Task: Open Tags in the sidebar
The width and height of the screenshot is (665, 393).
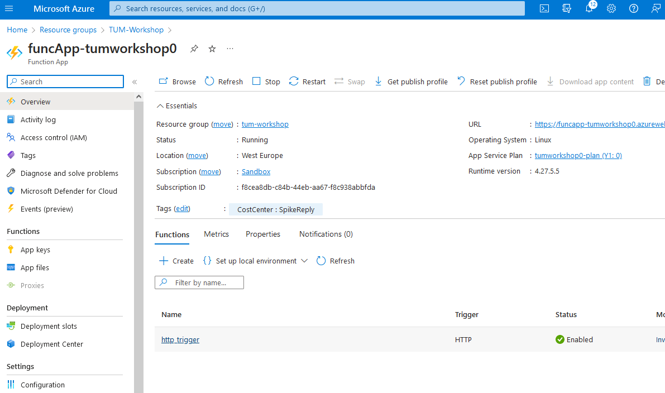Action: [x=67, y=155]
